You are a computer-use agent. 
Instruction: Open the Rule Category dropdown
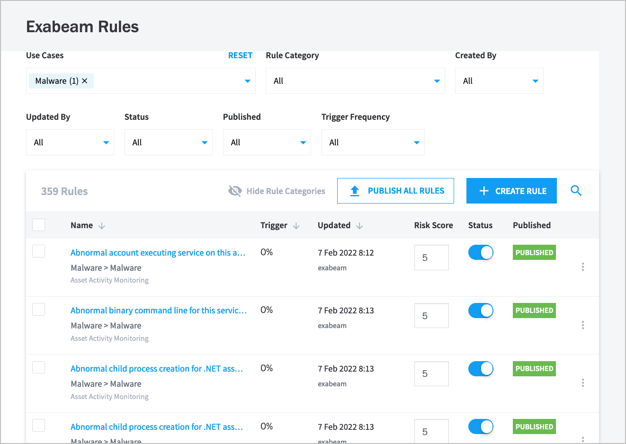(x=355, y=81)
